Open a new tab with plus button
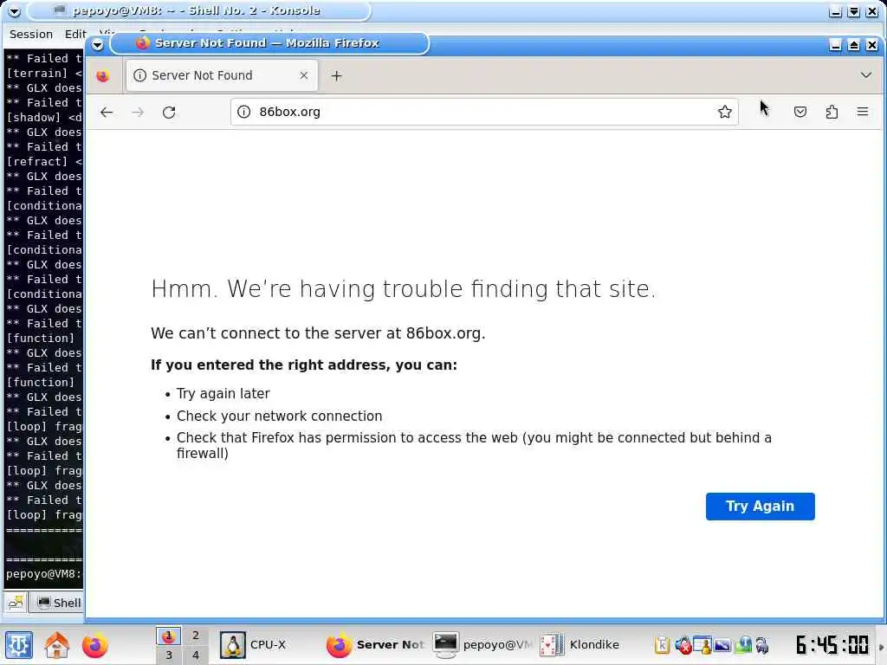Screen dimensions: 887x665 (337, 76)
